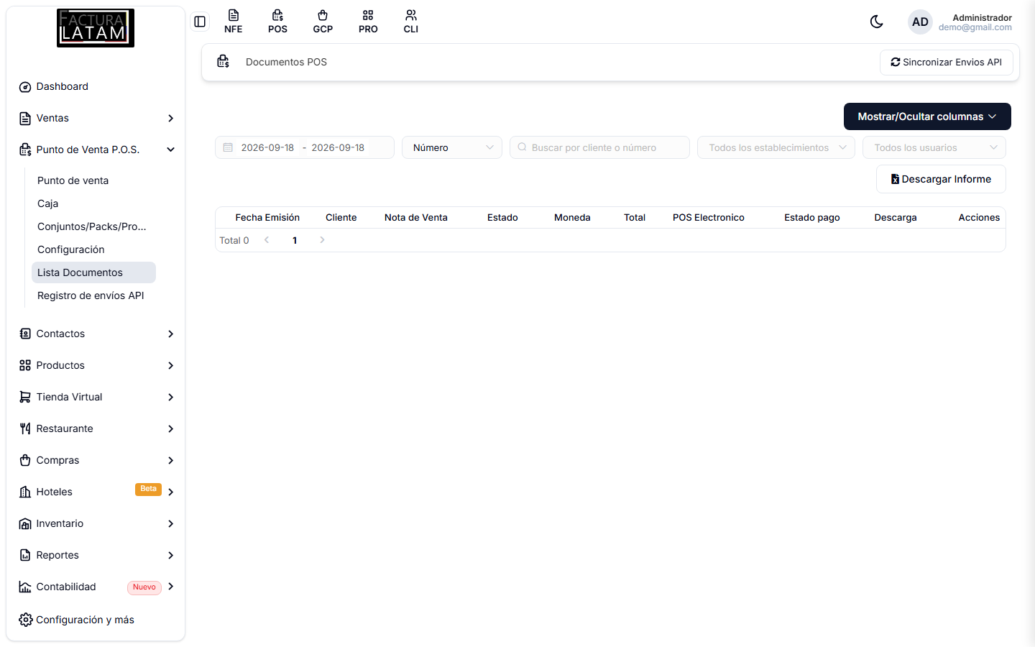This screenshot has height=647, width=1035.
Task: Click the Compras bag icon
Action: [x=25, y=460]
